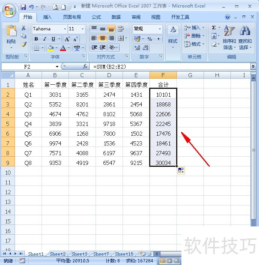Open print preview from quick access toolbar
This screenshot has width=259, height=265.
pyautogui.click(x=55, y=7)
